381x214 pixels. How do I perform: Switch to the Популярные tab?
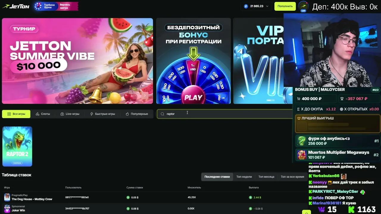pyautogui.click(x=137, y=114)
